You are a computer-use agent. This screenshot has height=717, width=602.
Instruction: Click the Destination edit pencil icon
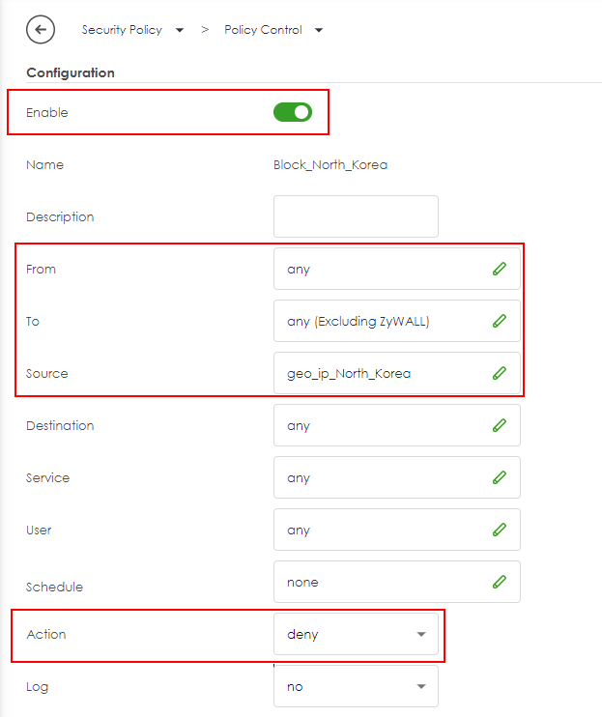pos(499,426)
